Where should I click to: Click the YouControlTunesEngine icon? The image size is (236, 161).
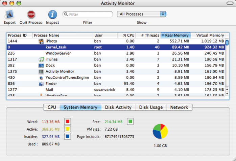coord(41,78)
